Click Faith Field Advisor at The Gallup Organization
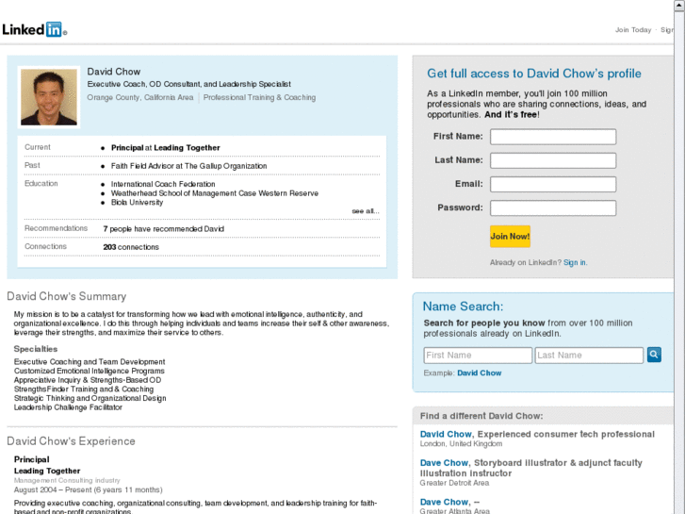This screenshot has height=514, width=685. pyautogui.click(x=188, y=166)
